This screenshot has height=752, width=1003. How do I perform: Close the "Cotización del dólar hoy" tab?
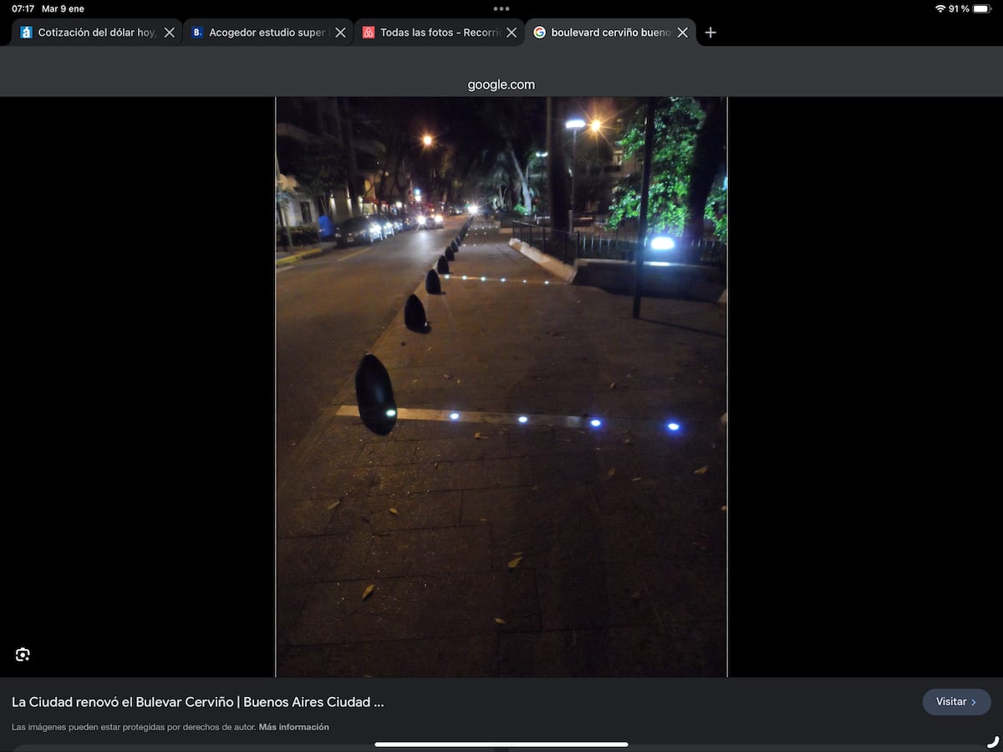[170, 33]
